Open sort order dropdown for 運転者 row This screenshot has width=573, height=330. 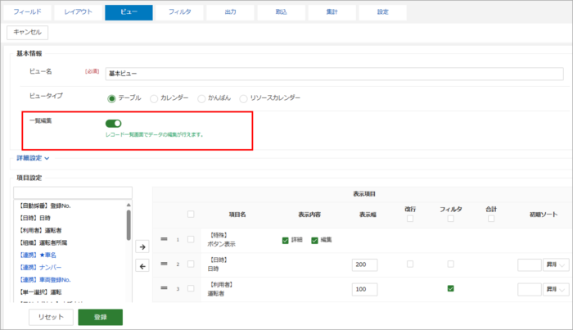(x=556, y=289)
